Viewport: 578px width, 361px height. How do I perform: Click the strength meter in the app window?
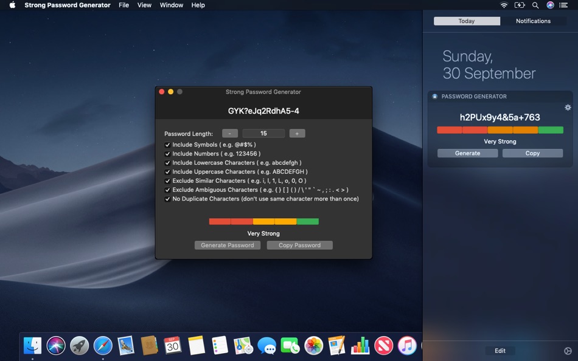coord(264,221)
